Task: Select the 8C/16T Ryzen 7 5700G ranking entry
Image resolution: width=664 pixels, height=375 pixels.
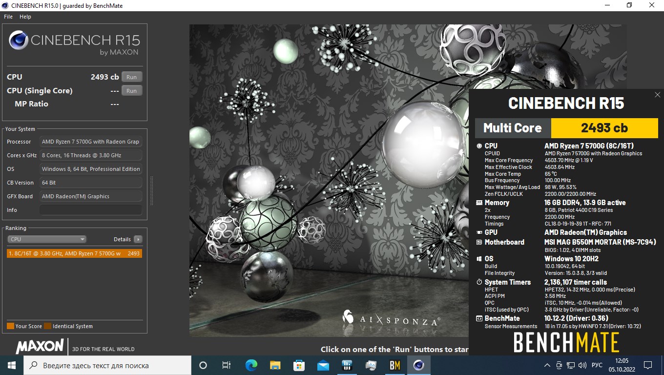Action: 74,253
